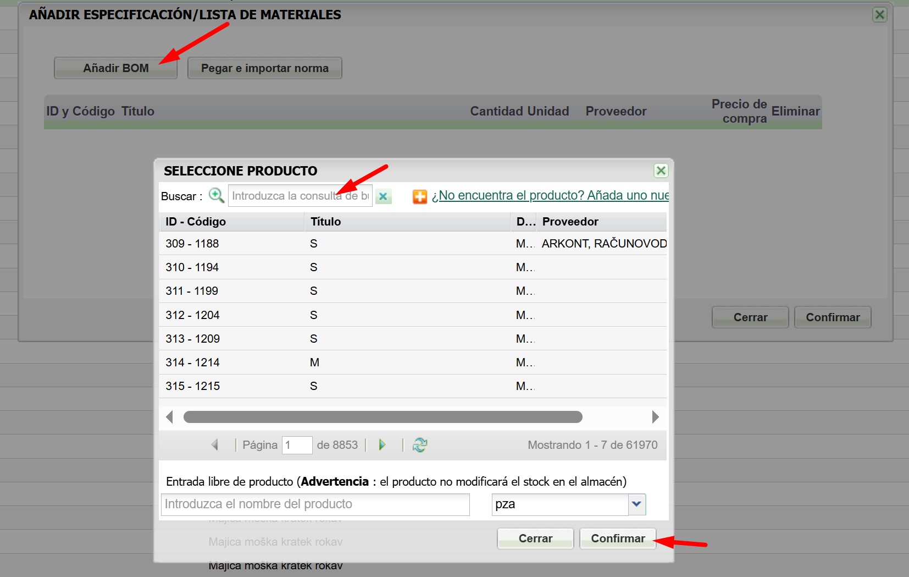Click Cerrar in the materials list dialog
The height and width of the screenshot is (577, 909).
tap(750, 317)
